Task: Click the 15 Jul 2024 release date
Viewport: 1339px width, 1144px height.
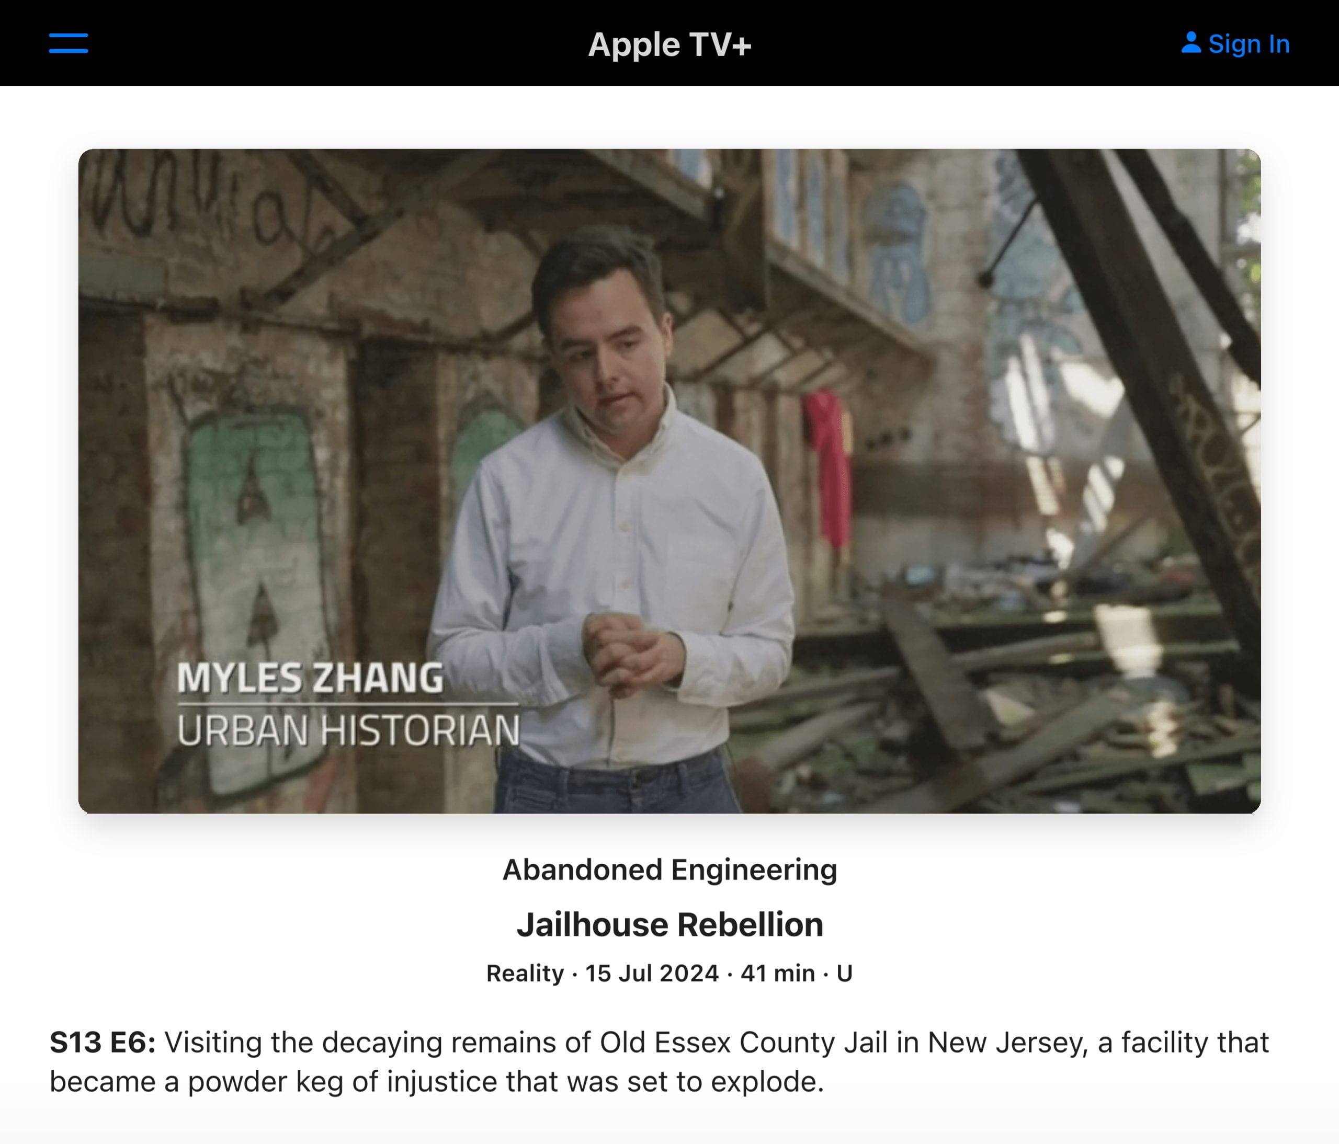Action: click(x=651, y=974)
